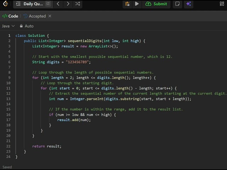Click 'class Solution' on line 1
Viewport: 227px width, 170px height.
[30, 35]
